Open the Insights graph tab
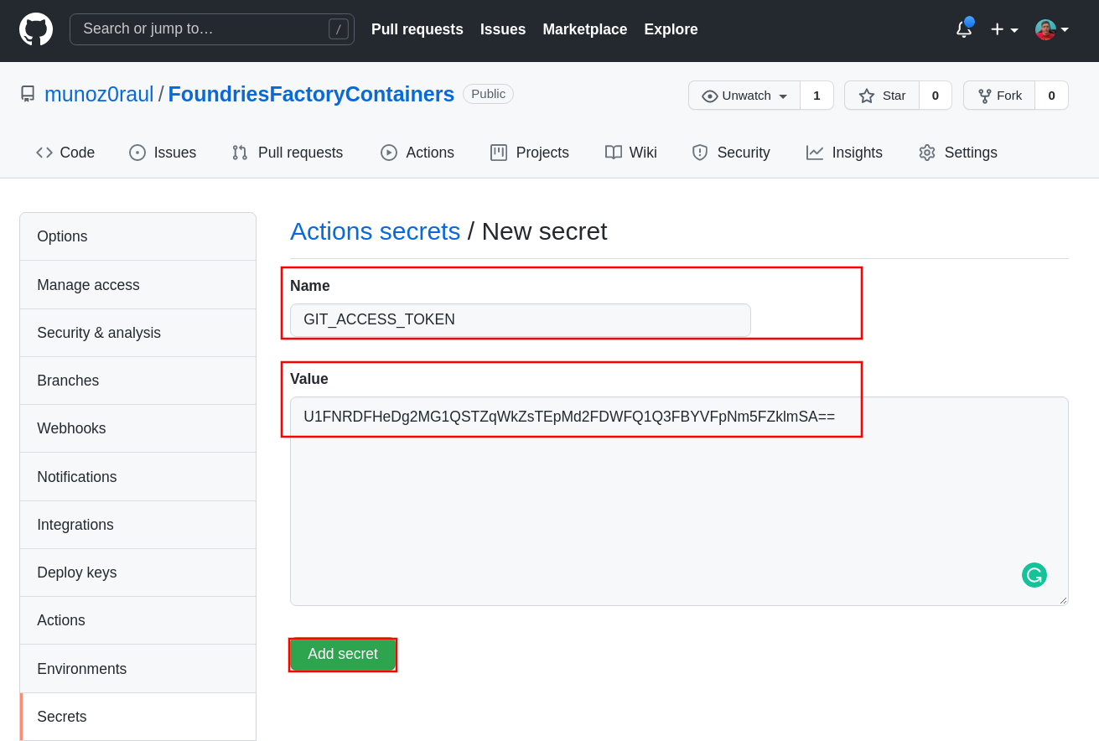This screenshot has height=741, width=1099. pyautogui.click(x=844, y=153)
